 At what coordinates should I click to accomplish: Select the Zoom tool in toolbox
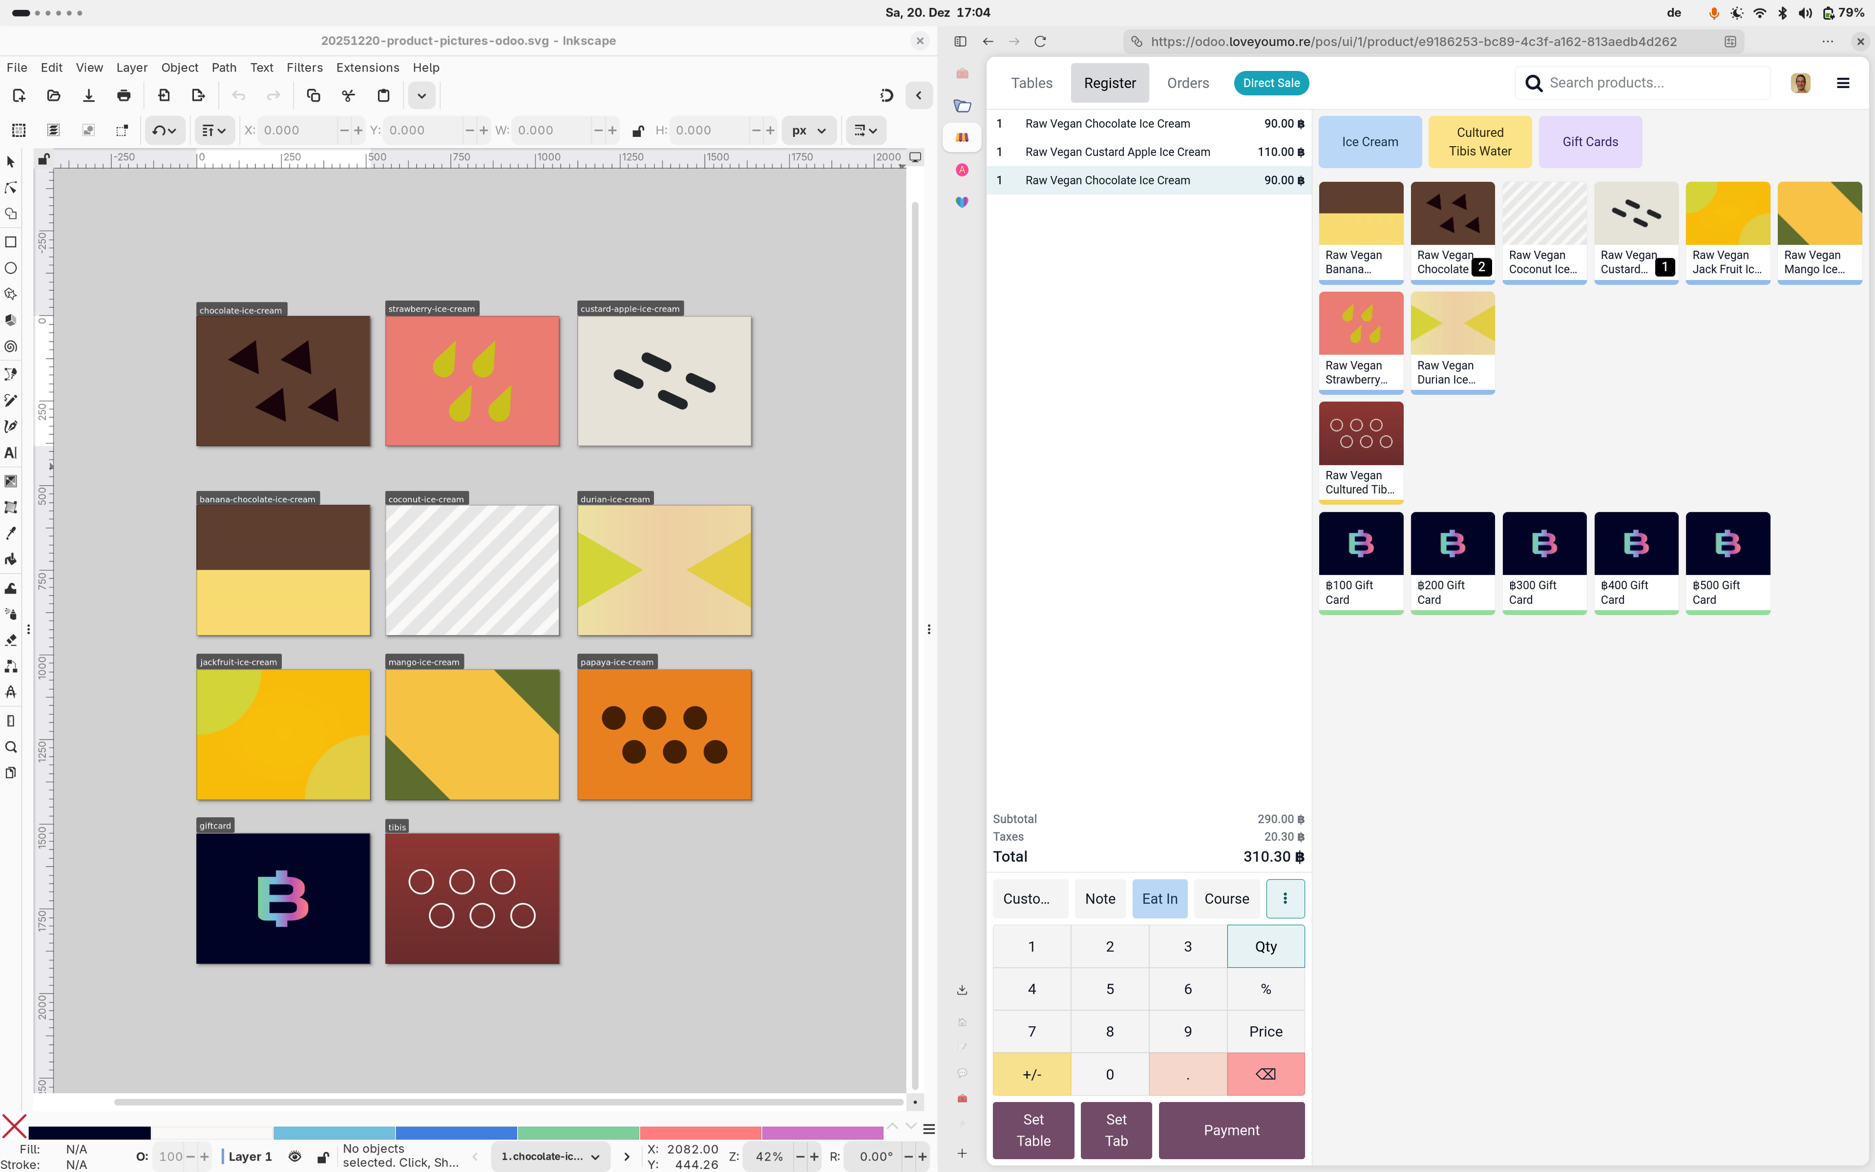click(11, 747)
